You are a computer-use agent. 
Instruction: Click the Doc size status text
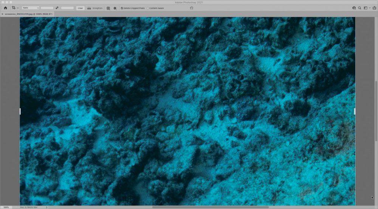pos(29,207)
